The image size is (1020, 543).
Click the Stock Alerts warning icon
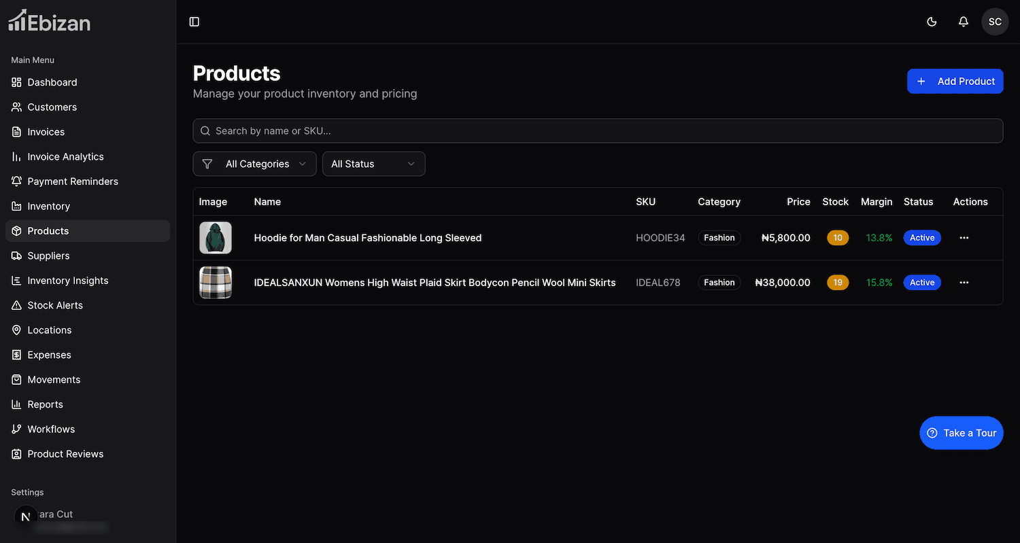(x=16, y=305)
